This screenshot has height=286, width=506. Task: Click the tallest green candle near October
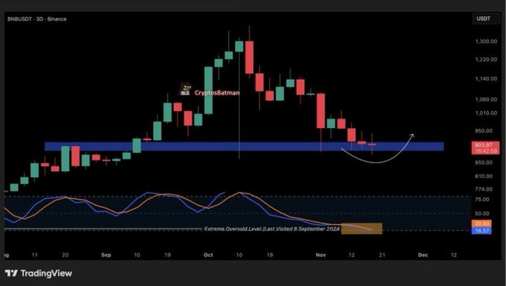point(209,90)
